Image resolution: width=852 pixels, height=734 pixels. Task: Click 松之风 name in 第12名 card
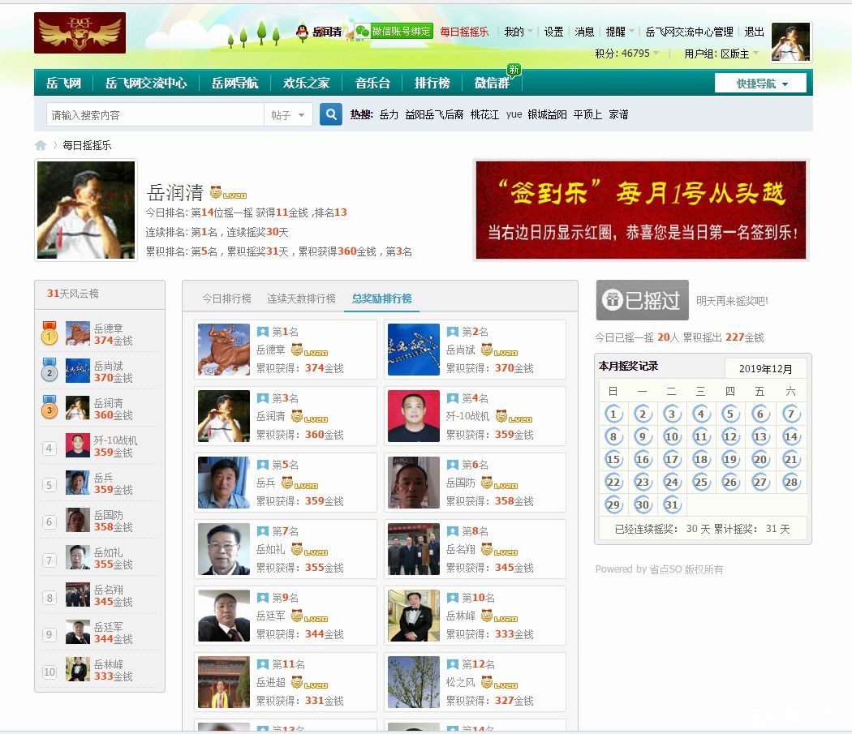pos(460,682)
